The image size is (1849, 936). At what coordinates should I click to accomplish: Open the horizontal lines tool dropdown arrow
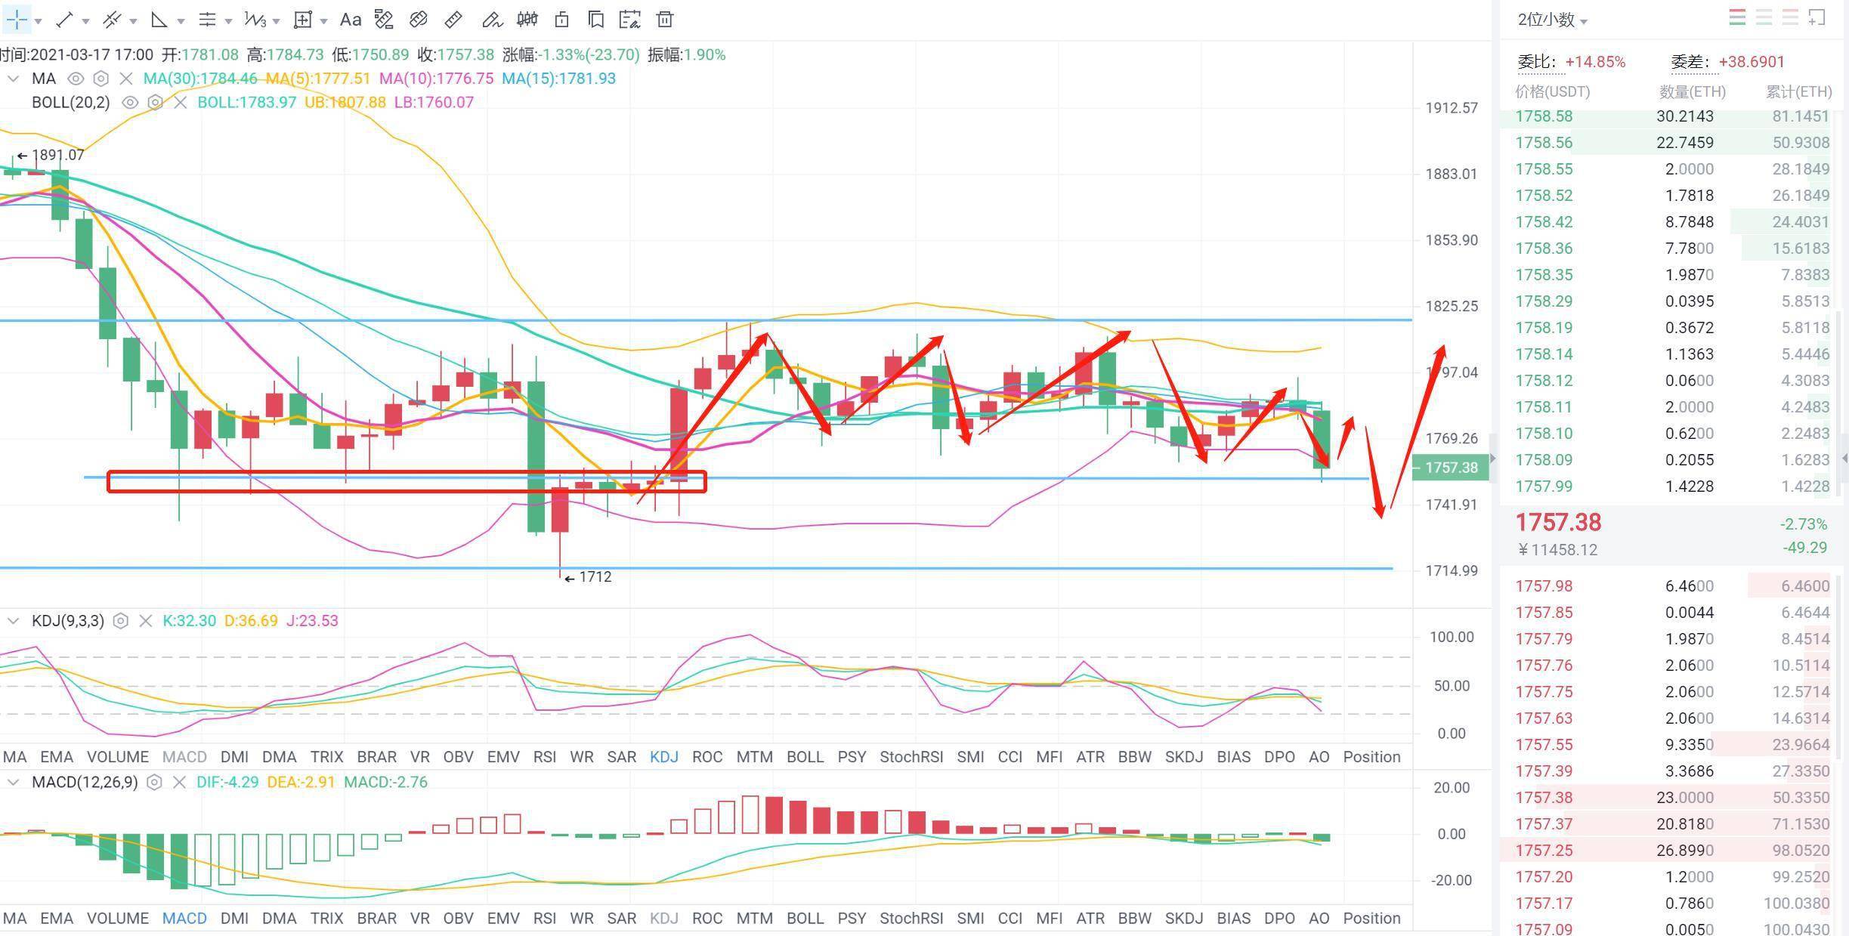coord(228,21)
